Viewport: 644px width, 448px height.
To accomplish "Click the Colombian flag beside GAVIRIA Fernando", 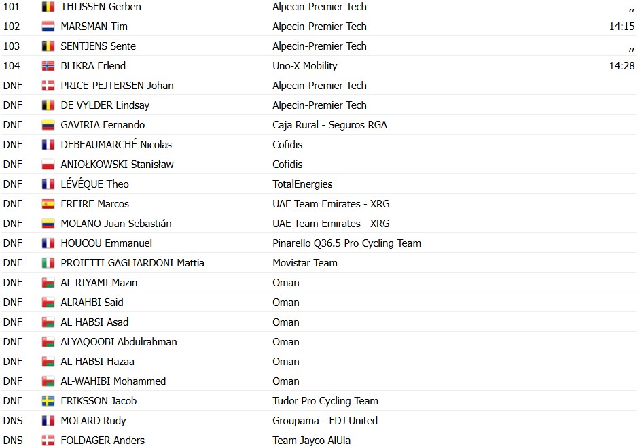I will (x=48, y=125).
